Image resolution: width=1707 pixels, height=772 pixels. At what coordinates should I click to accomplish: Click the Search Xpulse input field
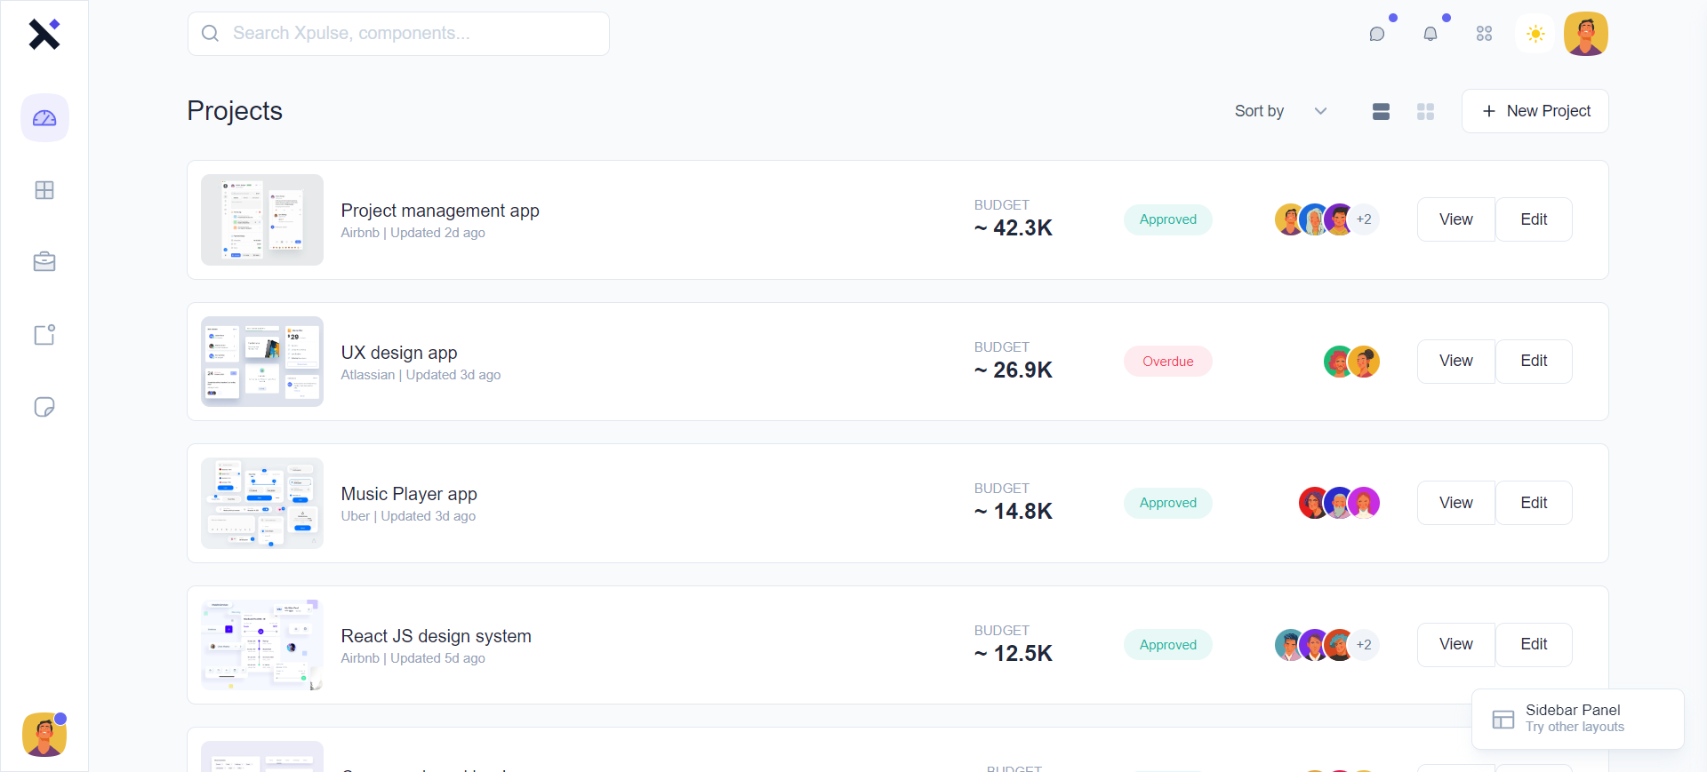[398, 34]
